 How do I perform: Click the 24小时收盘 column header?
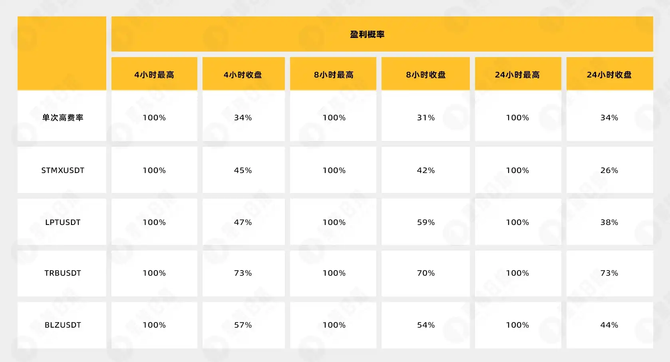point(609,75)
